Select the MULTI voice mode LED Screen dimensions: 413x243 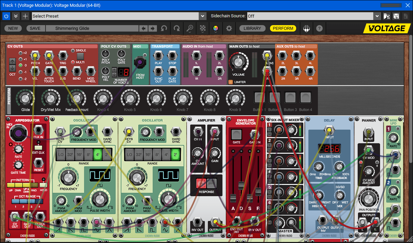73,62
